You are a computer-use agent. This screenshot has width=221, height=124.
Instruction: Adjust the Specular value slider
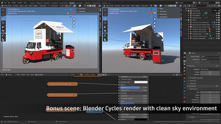(134, 87)
